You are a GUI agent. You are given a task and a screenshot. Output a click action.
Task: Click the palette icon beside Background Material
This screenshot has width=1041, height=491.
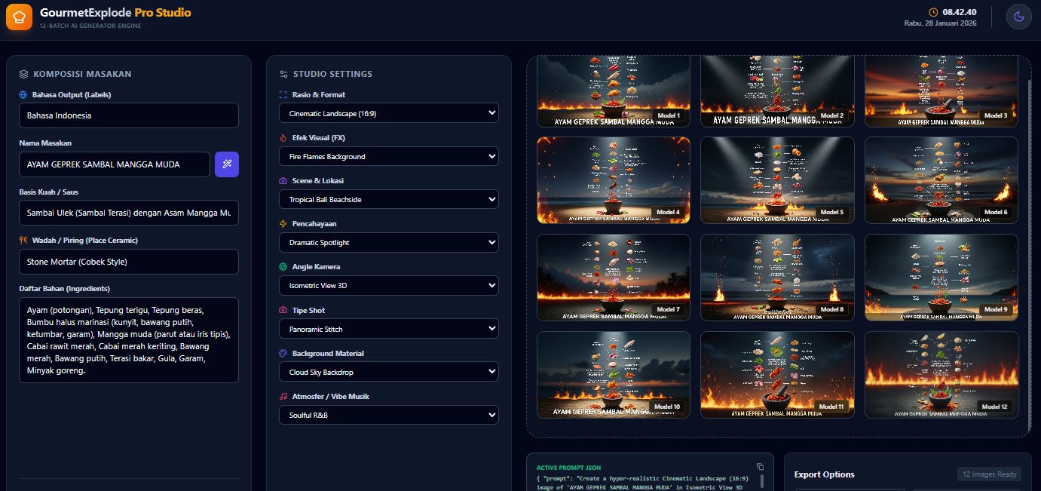283,353
